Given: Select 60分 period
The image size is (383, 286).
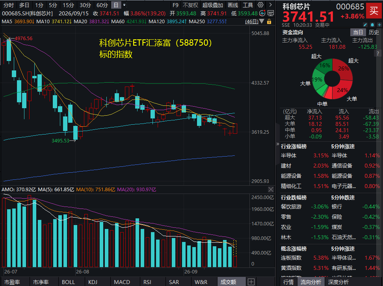Looking at the screenshot, I should (x=102, y=5).
